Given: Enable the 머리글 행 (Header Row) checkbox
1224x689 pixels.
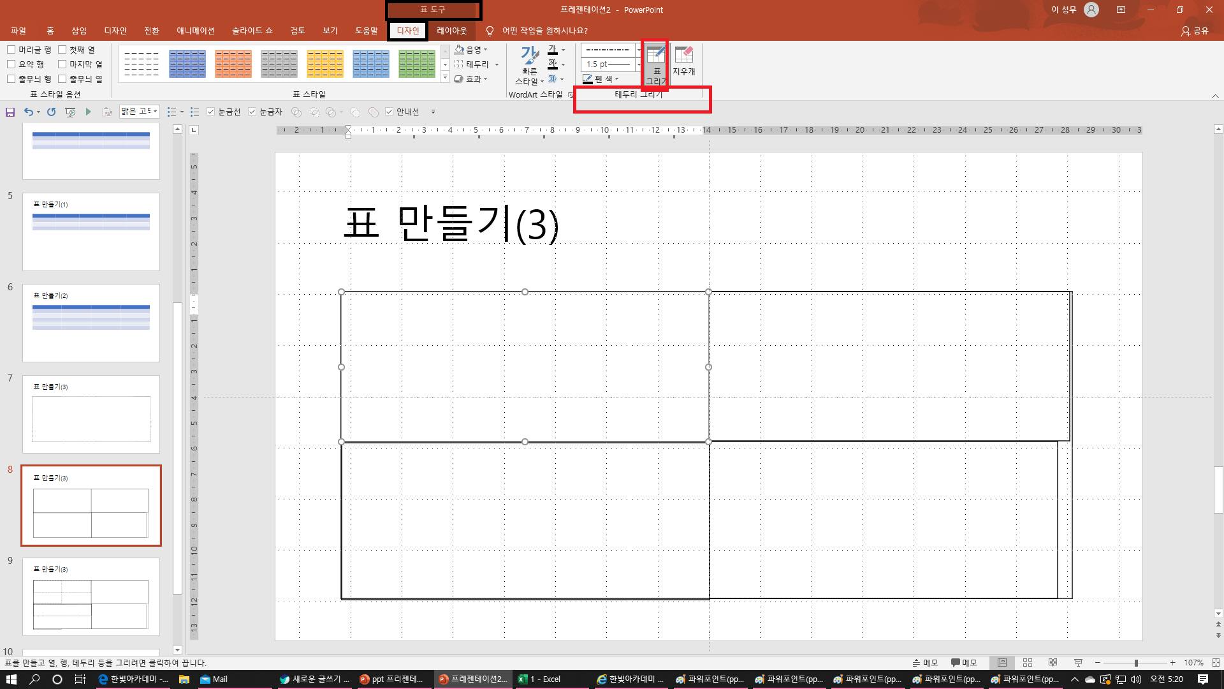Looking at the screenshot, I should click(x=11, y=50).
